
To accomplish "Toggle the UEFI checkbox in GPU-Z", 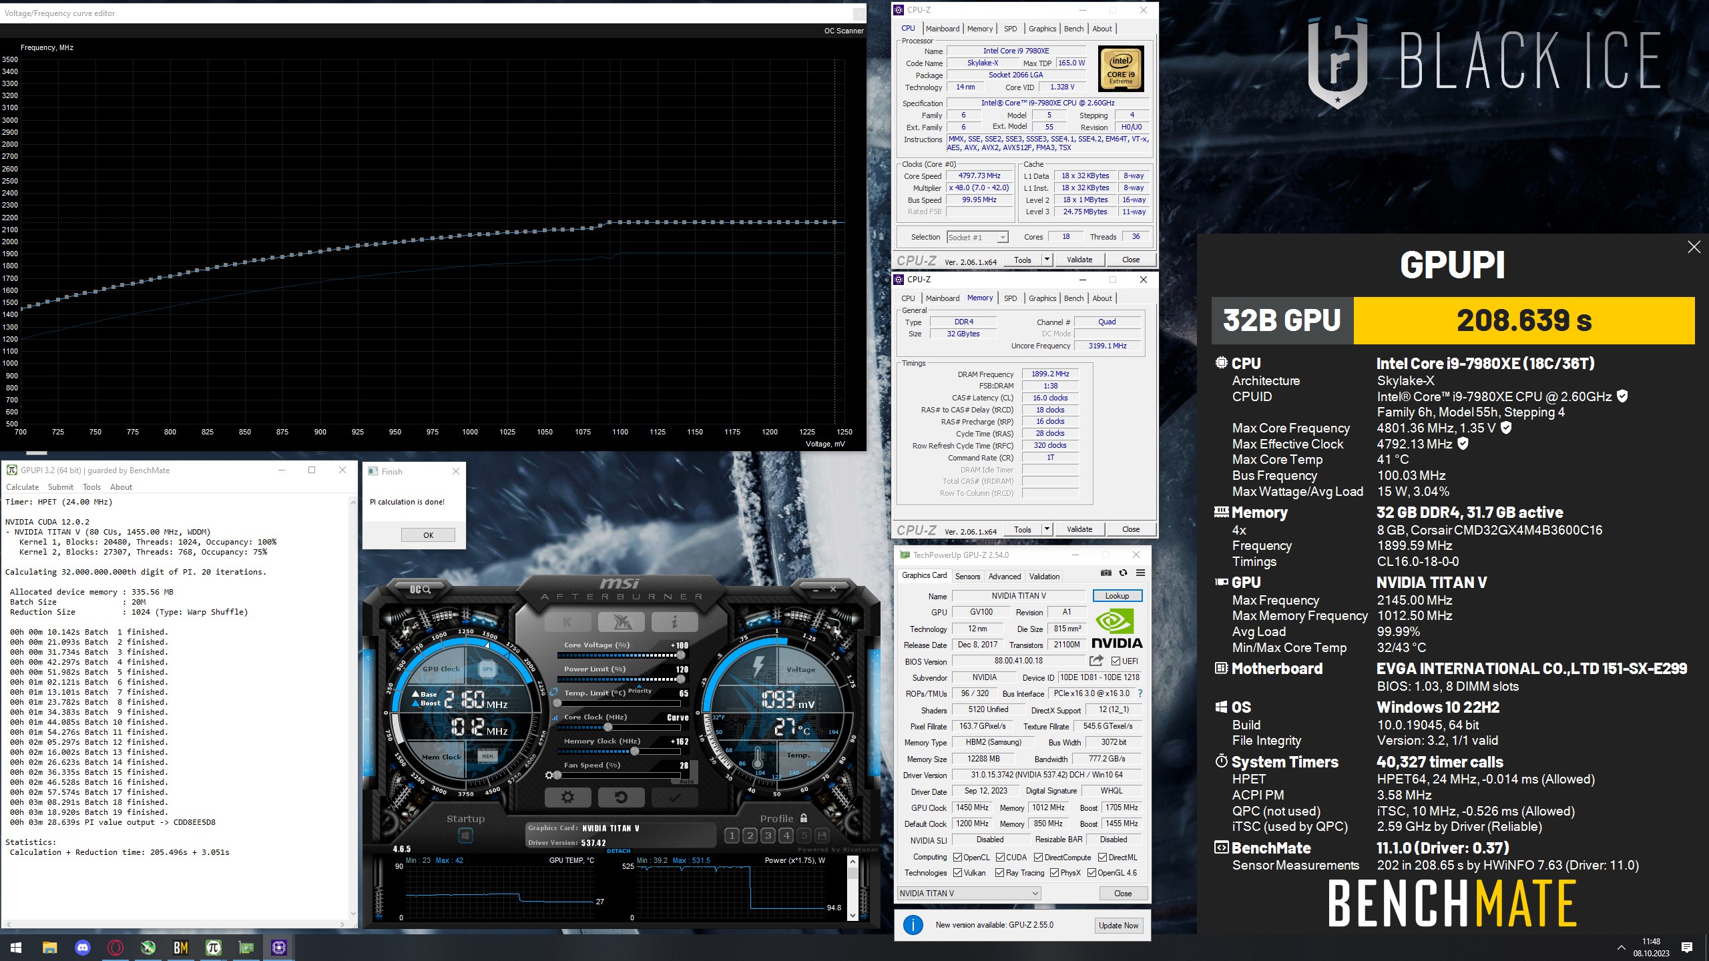I will tap(1116, 661).
